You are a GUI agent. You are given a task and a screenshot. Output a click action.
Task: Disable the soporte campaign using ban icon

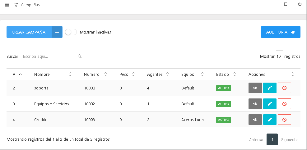pos(284,88)
